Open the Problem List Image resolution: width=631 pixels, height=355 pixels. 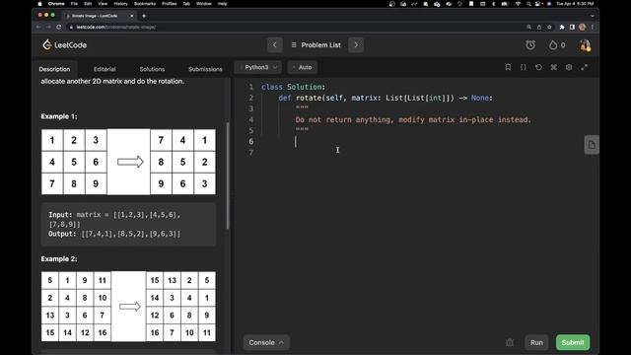315,45
